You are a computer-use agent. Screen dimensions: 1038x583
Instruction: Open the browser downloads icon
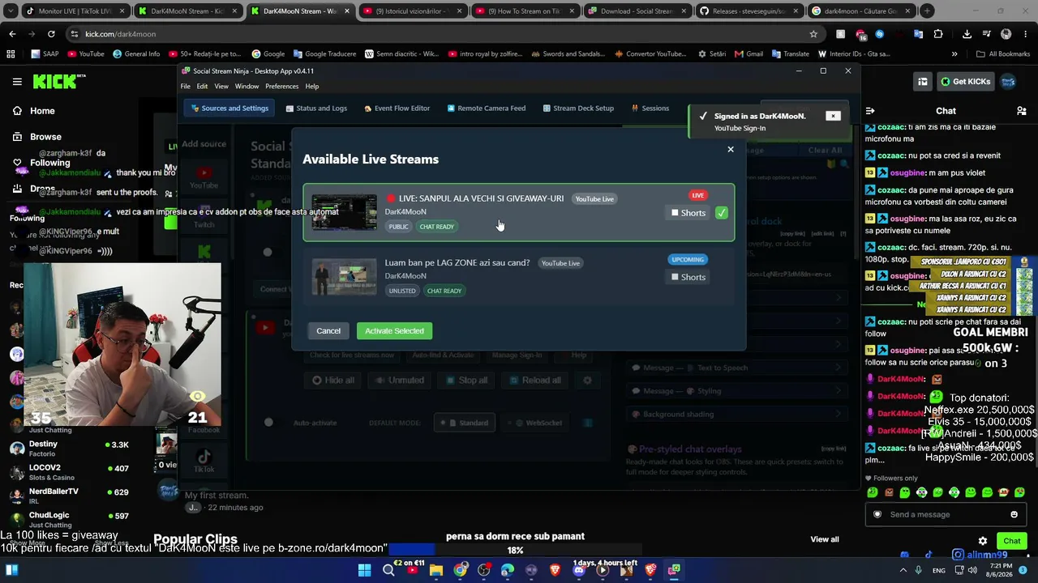click(967, 34)
